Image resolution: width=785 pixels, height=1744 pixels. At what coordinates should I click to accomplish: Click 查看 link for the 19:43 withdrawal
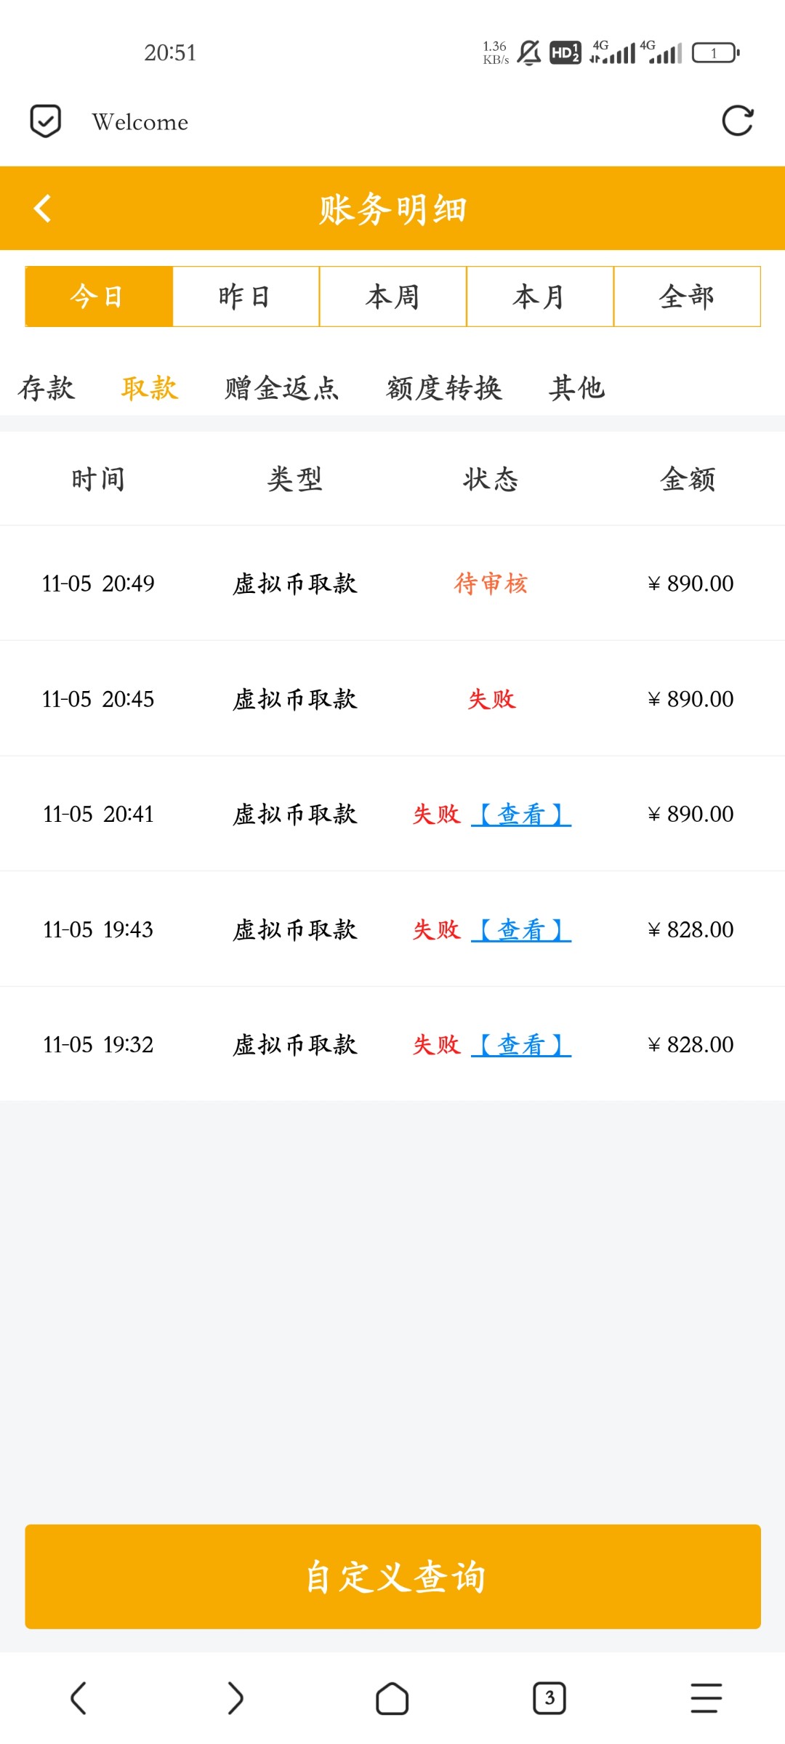click(x=521, y=929)
